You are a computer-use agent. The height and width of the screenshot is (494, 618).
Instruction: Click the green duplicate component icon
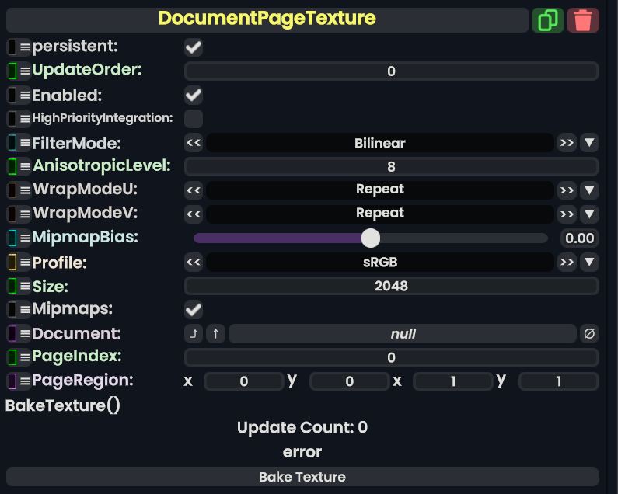(548, 19)
